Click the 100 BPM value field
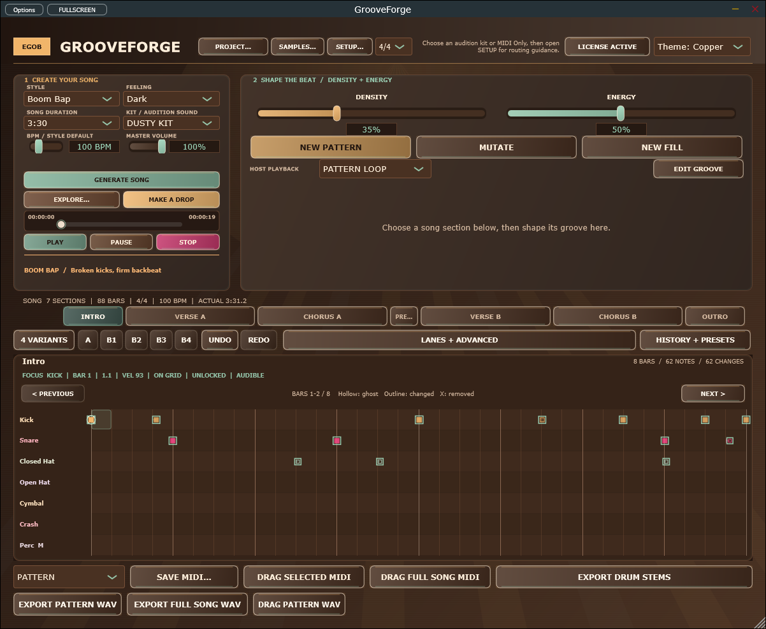This screenshot has height=629, width=766. pos(94,147)
